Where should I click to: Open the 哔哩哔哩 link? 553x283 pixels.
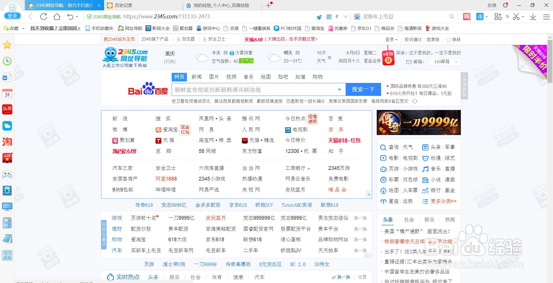[x=166, y=190]
